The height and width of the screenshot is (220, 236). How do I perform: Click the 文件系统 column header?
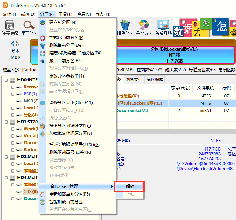click(x=206, y=88)
